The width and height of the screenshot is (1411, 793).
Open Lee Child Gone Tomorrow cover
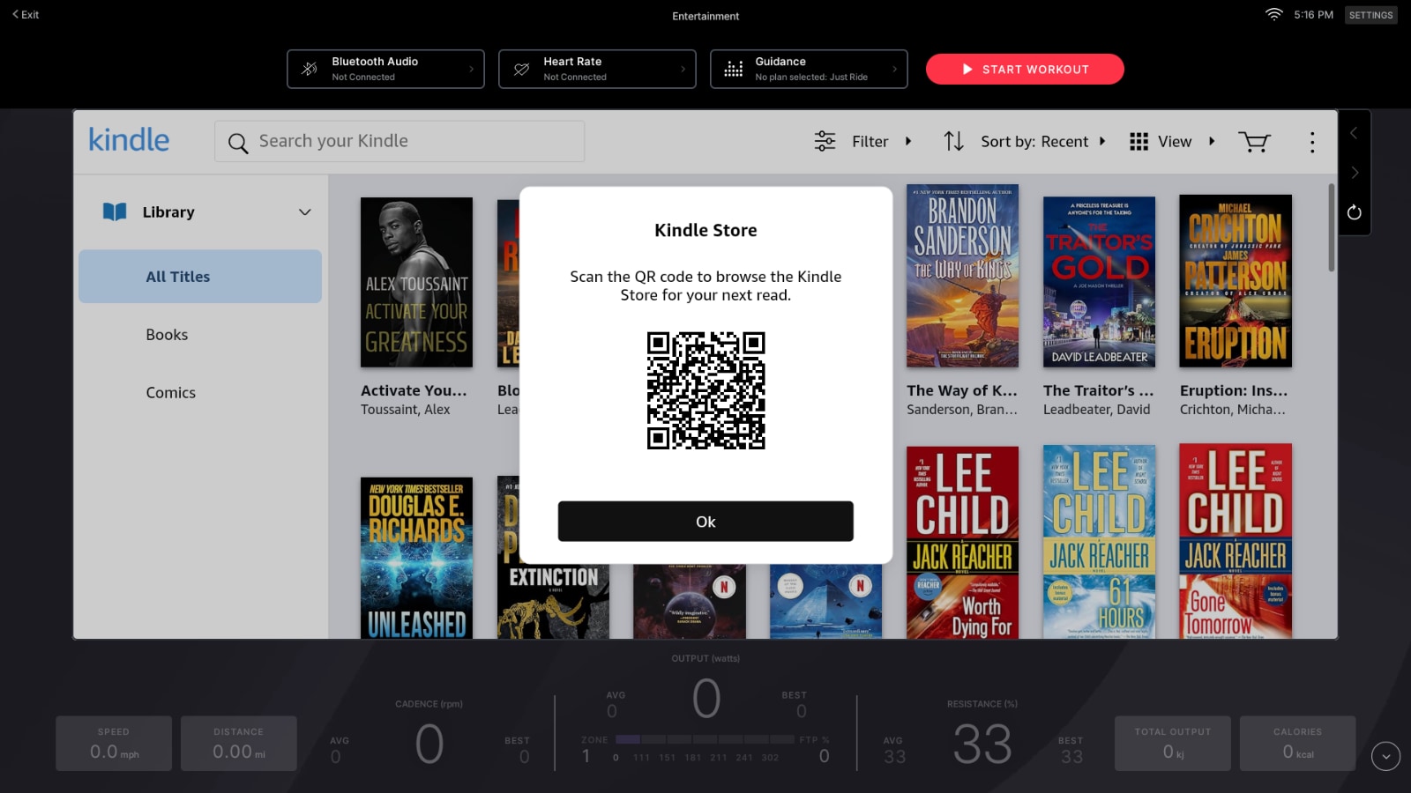[x=1236, y=541]
